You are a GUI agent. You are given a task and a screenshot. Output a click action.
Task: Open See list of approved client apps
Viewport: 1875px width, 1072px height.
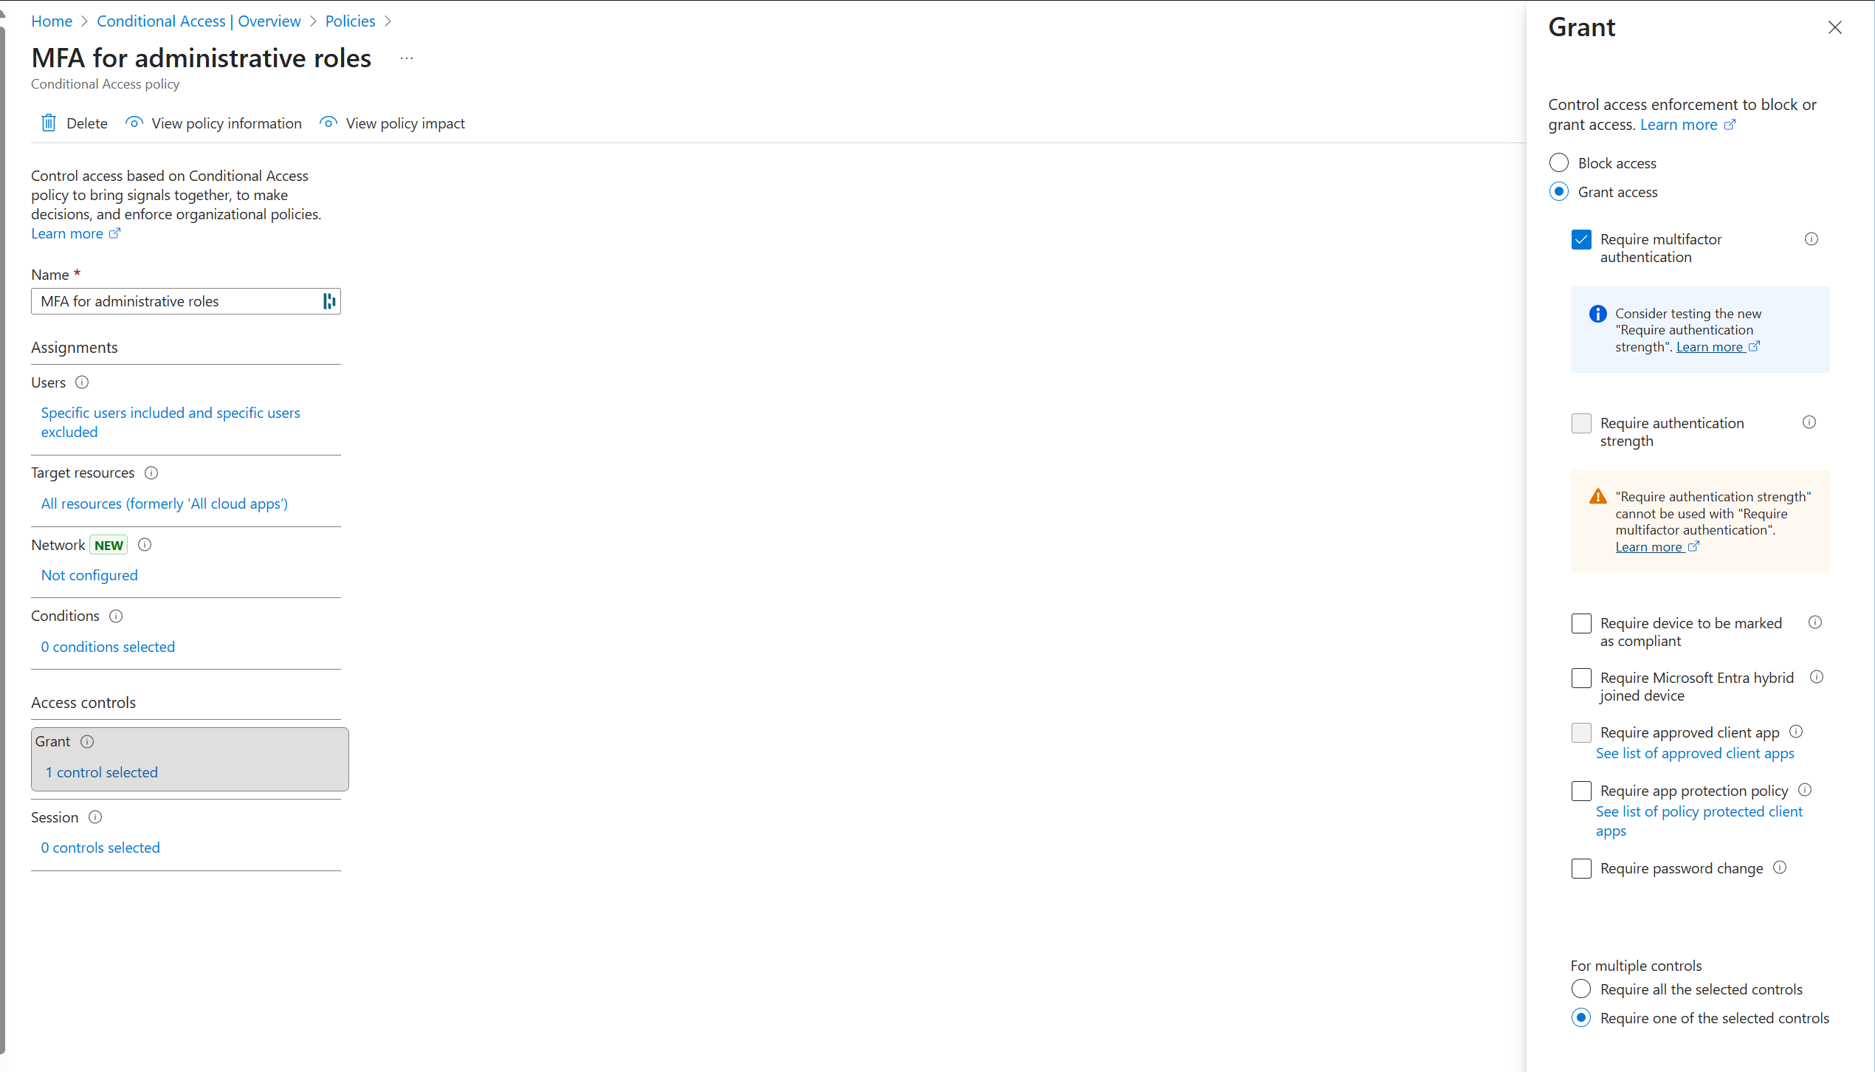(1695, 754)
